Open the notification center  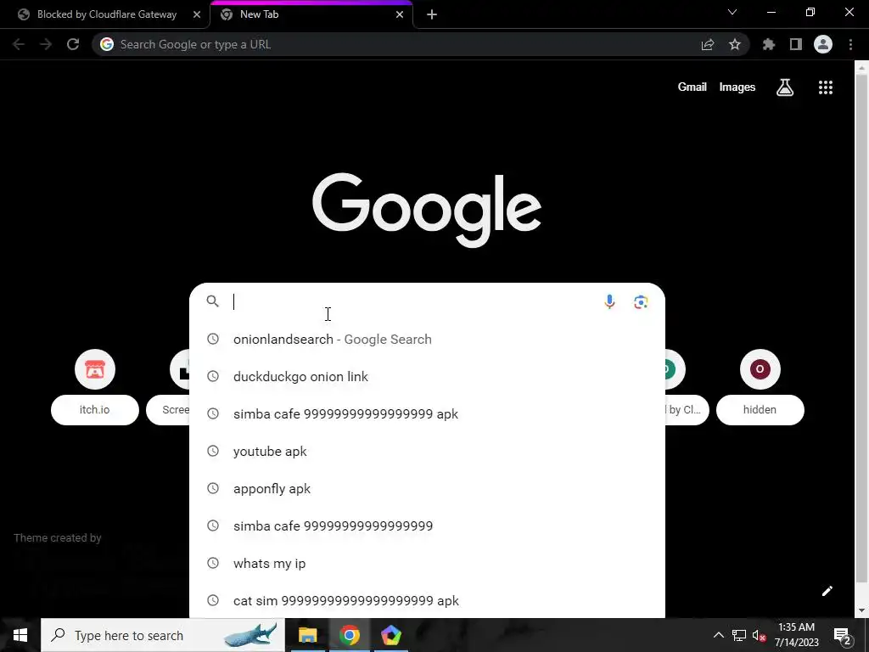pyautogui.click(x=843, y=636)
